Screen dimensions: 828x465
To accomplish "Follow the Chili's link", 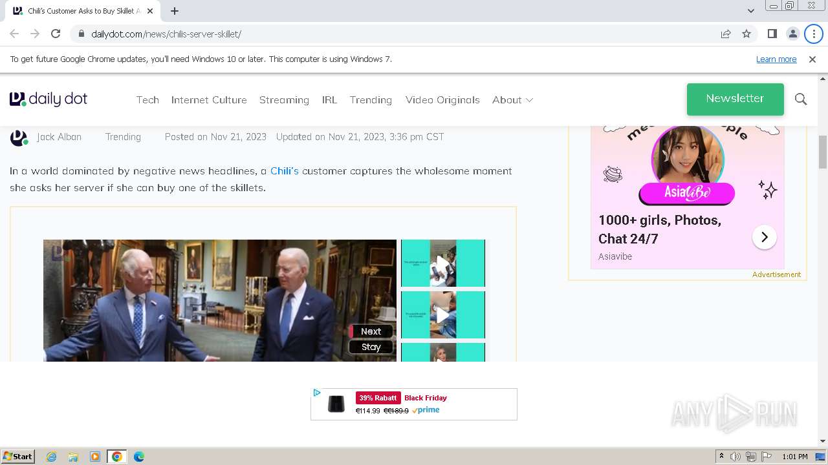I will point(285,171).
